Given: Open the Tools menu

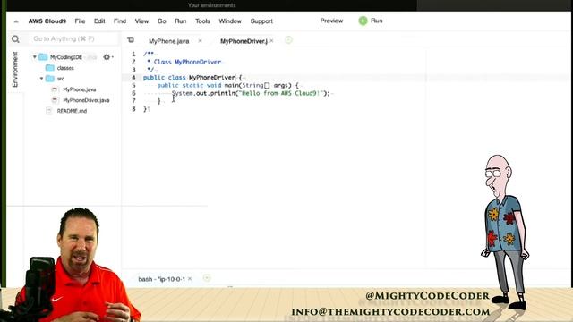Looking at the screenshot, I should (202, 21).
